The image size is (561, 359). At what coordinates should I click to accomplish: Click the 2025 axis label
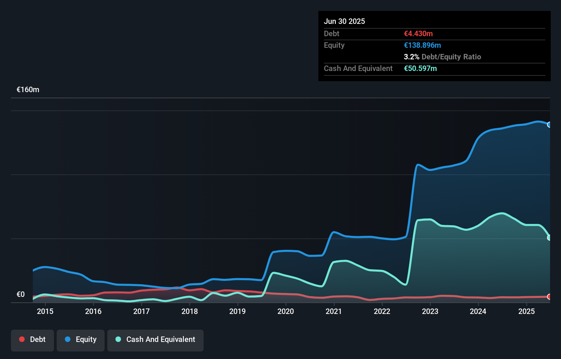click(526, 311)
